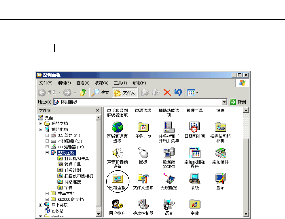This screenshot has height=219, width=285.
Task: Expand the Network Neighborhood (网上邻居) tree node
Action: click(x=40, y=205)
